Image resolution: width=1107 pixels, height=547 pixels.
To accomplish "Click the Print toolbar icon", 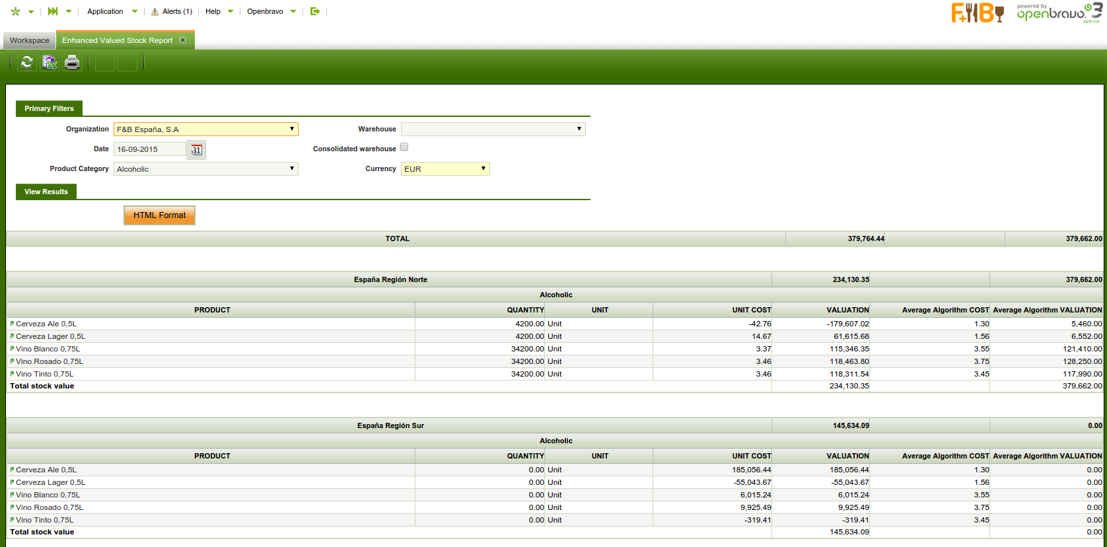I will [72, 62].
